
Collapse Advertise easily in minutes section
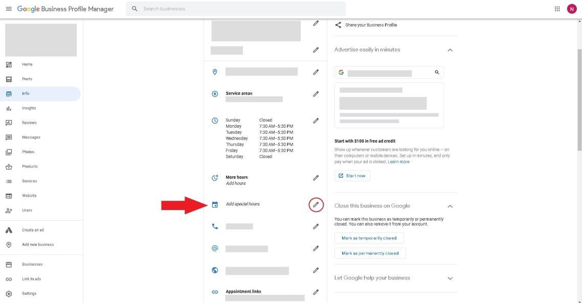[x=450, y=50]
